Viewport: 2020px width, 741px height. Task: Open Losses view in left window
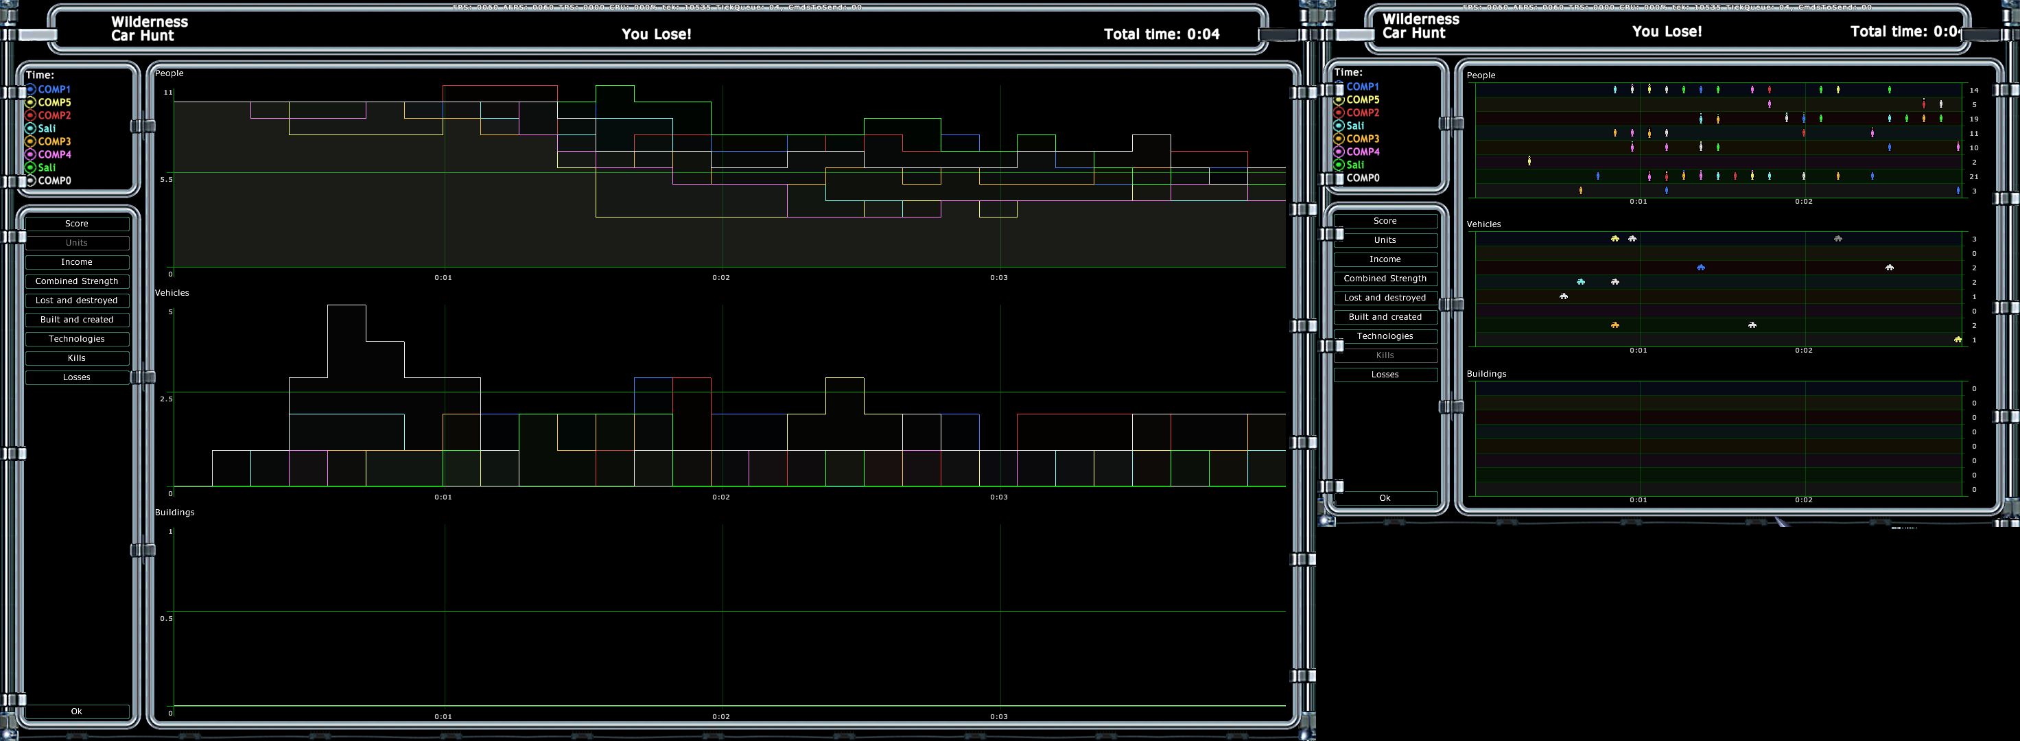(x=77, y=377)
